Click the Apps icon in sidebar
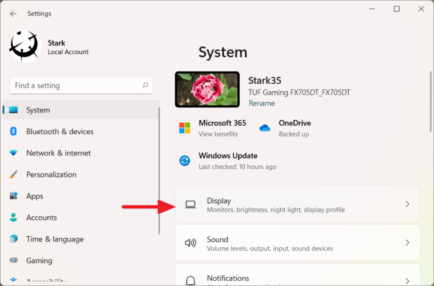434x286 pixels. pos(13,196)
